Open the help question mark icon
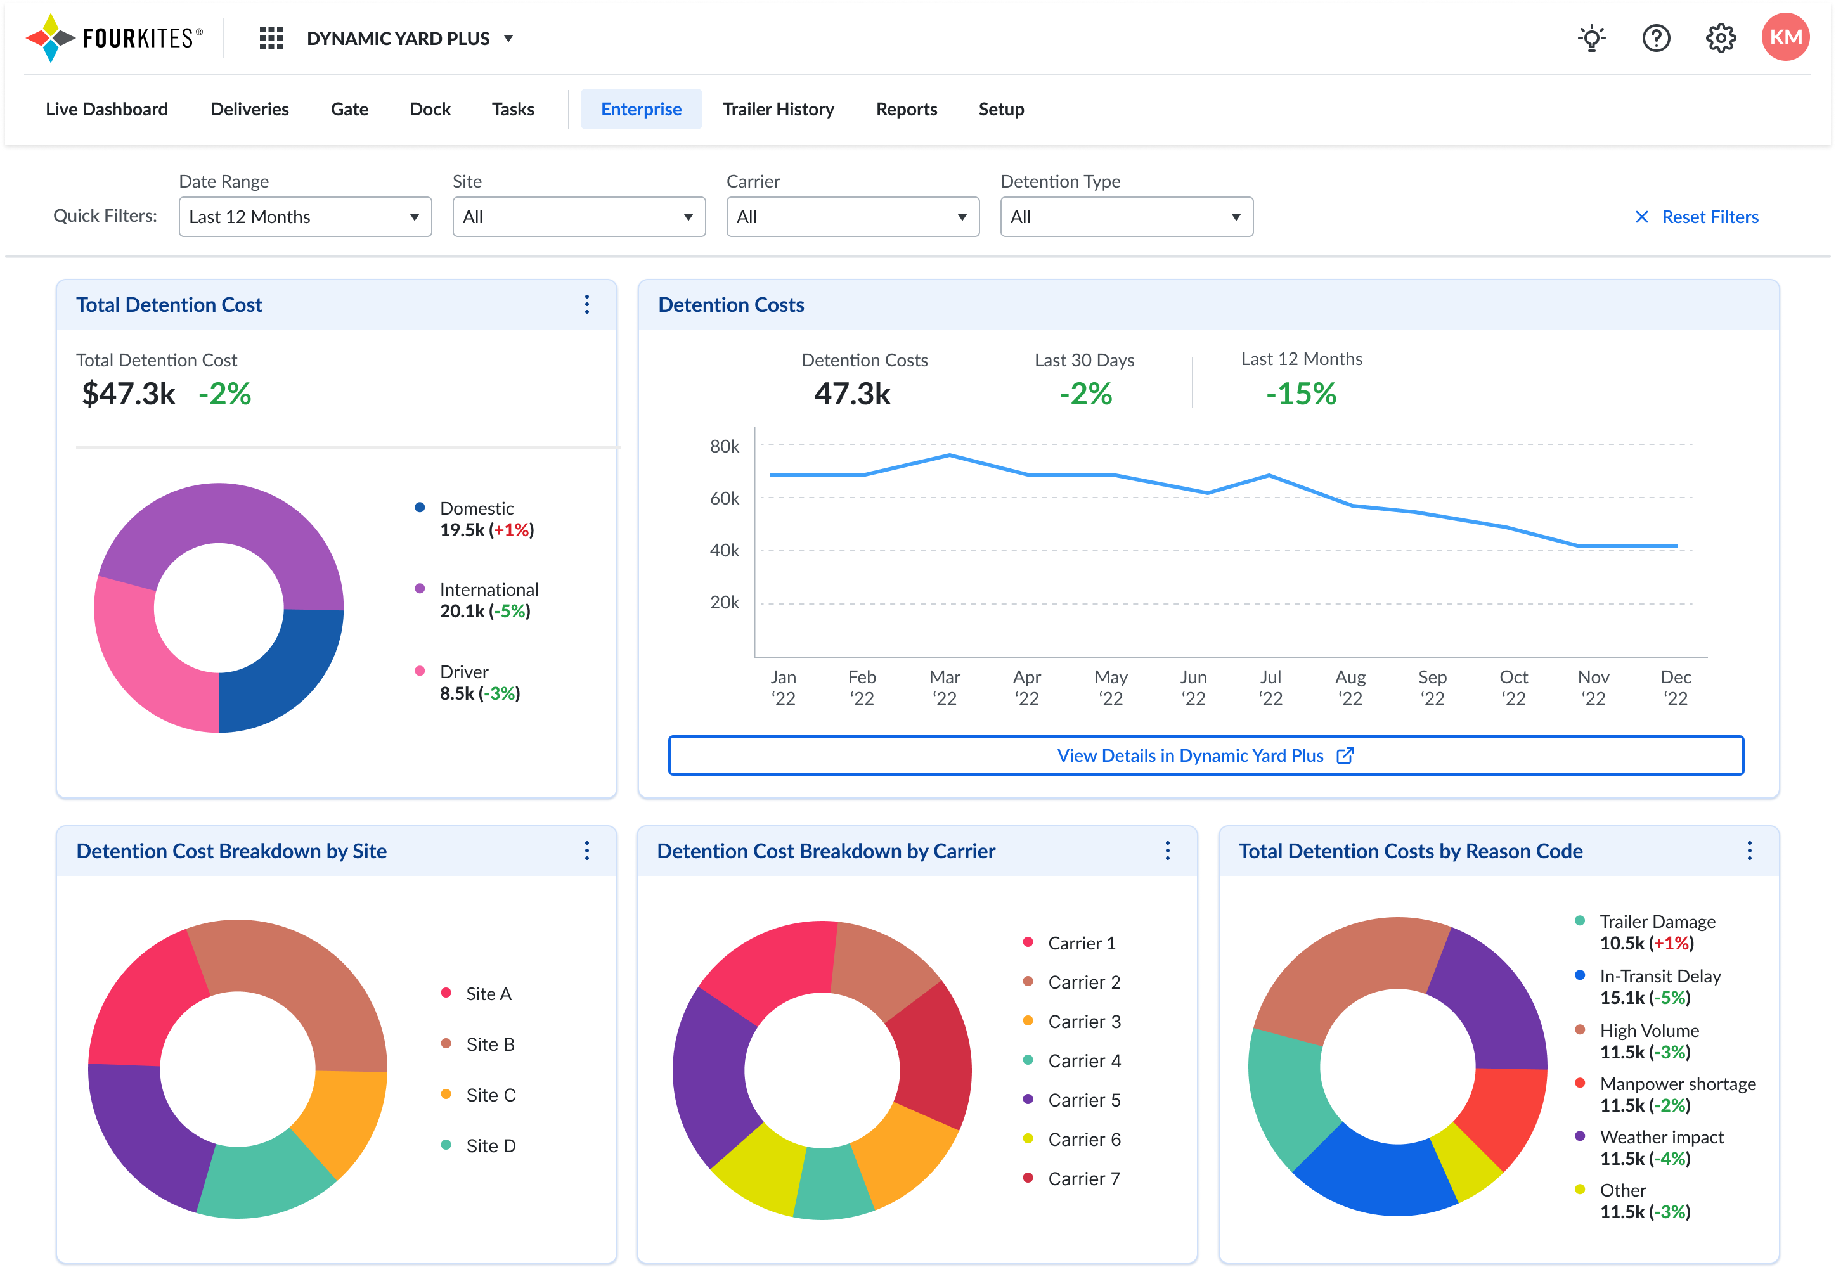This screenshot has width=1836, height=1279. [1656, 39]
